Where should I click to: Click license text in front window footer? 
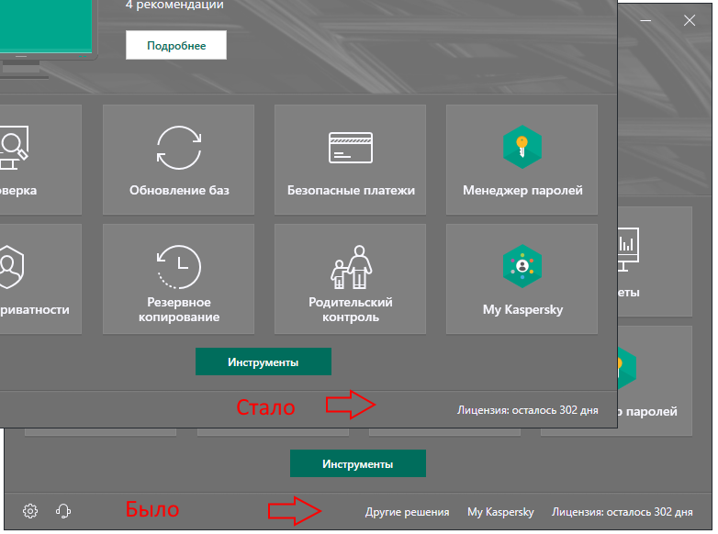[x=528, y=410]
